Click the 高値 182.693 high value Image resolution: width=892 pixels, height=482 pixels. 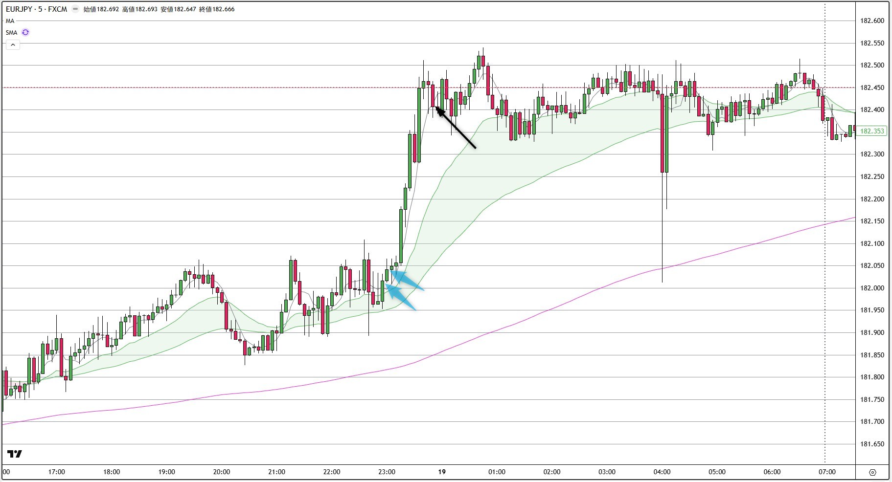coord(139,9)
